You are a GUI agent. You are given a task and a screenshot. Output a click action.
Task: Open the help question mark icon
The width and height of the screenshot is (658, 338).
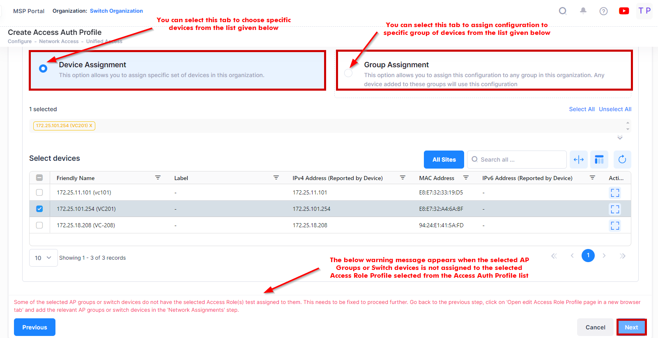tap(603, 11)
